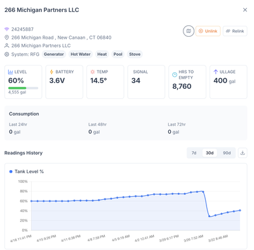Click the Readings History heading

point(23,153)
